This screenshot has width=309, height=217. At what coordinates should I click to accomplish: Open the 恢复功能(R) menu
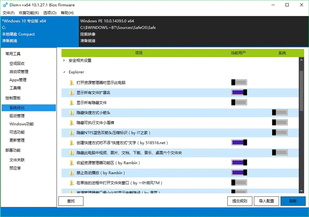[28, 12]
